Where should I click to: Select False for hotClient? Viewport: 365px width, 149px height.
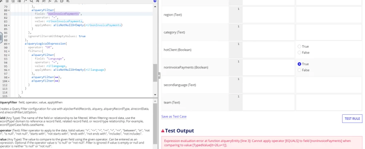click(299, 53)
